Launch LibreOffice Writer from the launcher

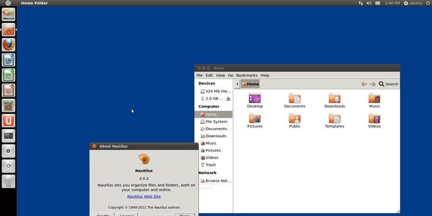coord(9,60)
